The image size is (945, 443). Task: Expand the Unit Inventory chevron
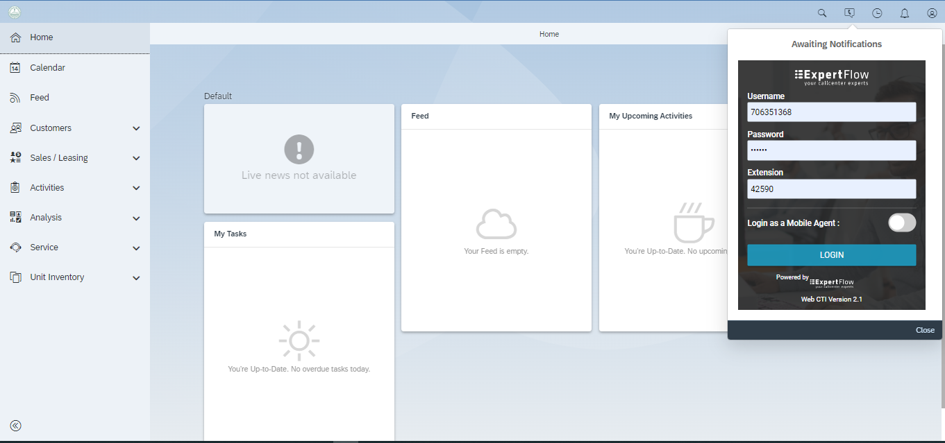(136, 278)
